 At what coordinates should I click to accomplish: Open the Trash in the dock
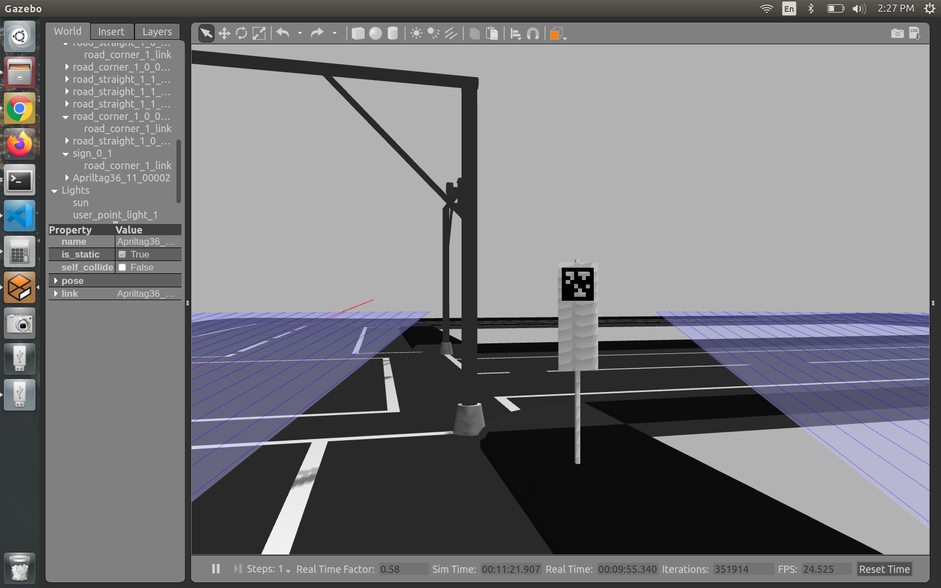(20, 568)
